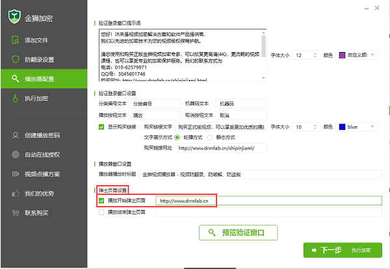390x269 pixels.
Task: Adjust the font size 12 stepper arrows
Action: pyautogui.click(x=315, y=55)
